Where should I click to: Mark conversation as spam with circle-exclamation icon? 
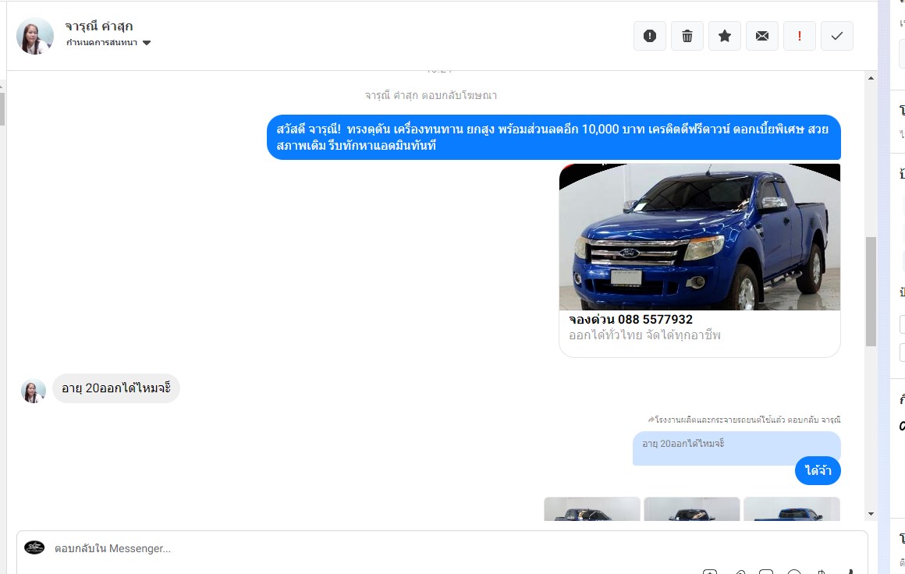pos(649,36)
